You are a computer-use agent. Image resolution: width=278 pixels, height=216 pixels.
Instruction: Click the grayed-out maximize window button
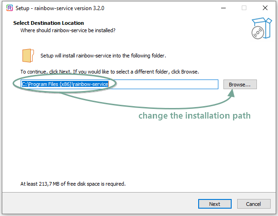(244, 8)
